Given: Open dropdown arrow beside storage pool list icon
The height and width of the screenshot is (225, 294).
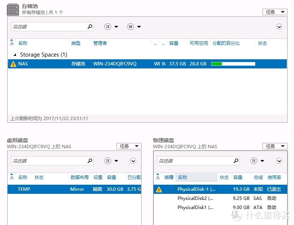Looking at the screenshot, I should click(116, 27).
